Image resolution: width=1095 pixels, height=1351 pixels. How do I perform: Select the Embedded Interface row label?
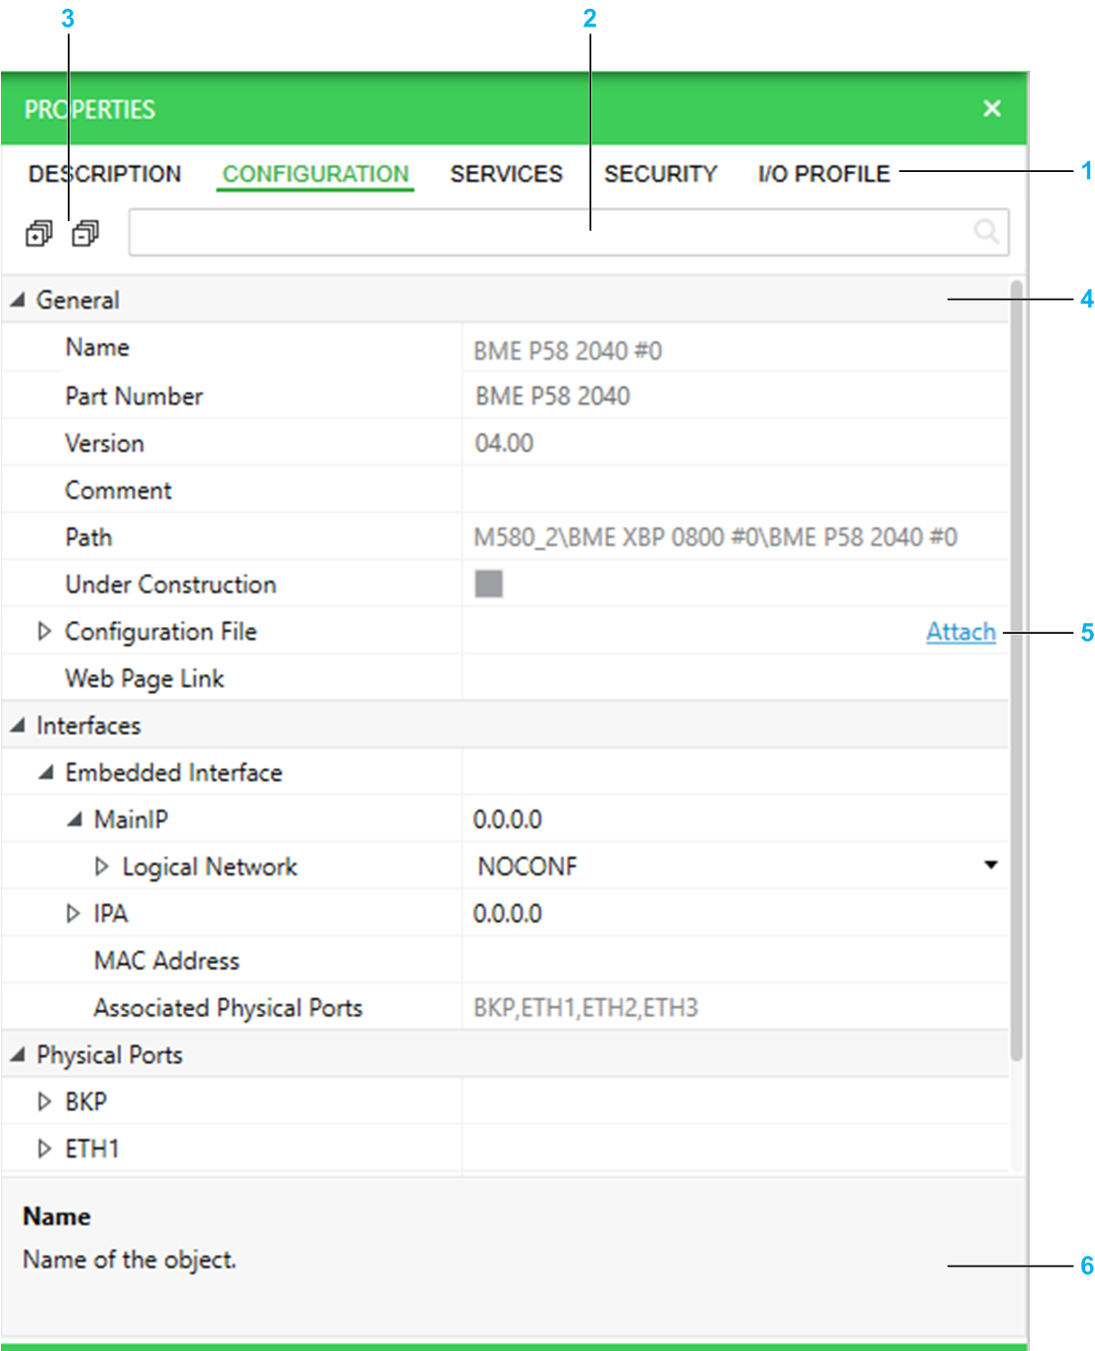[x=174, y=773]
